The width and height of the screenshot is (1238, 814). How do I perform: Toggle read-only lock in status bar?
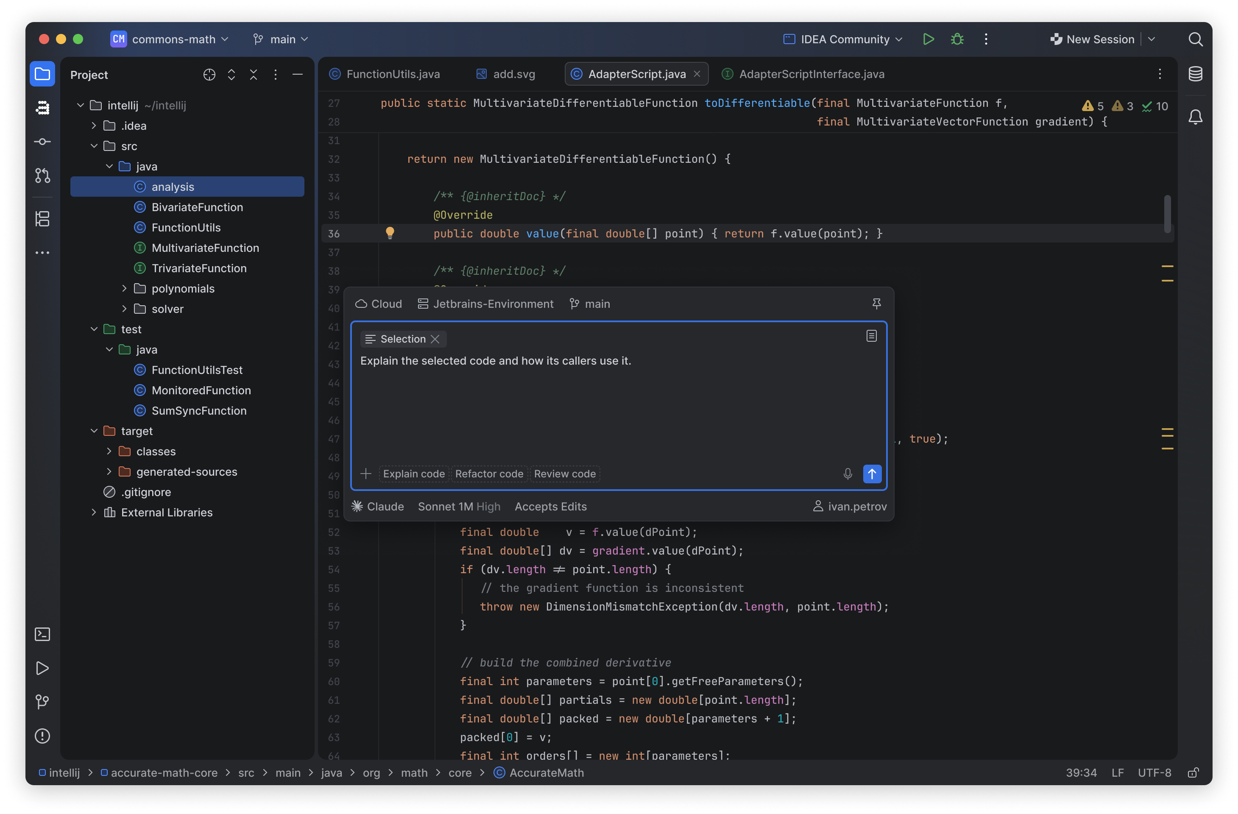[x=1193, y=773]
